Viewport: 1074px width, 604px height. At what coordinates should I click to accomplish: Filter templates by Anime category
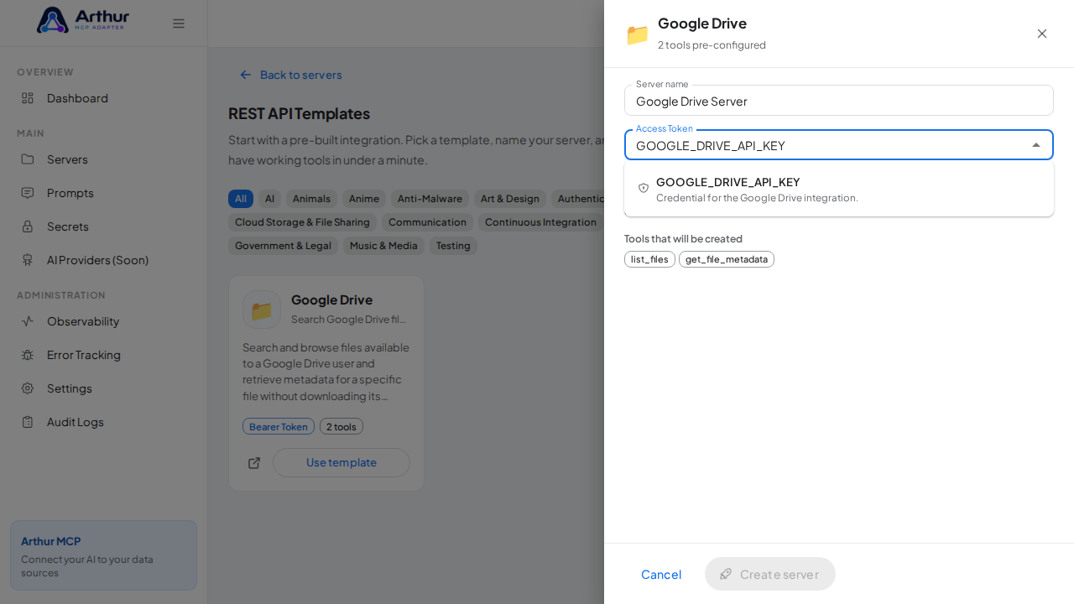tap(364, 199)
